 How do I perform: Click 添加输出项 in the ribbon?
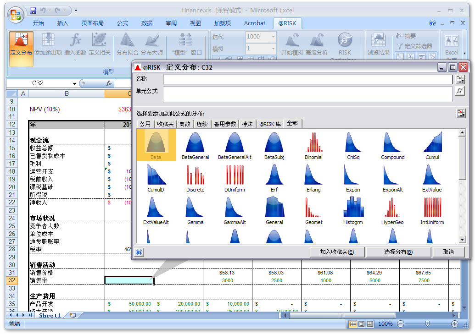click(x=48, y=44)
